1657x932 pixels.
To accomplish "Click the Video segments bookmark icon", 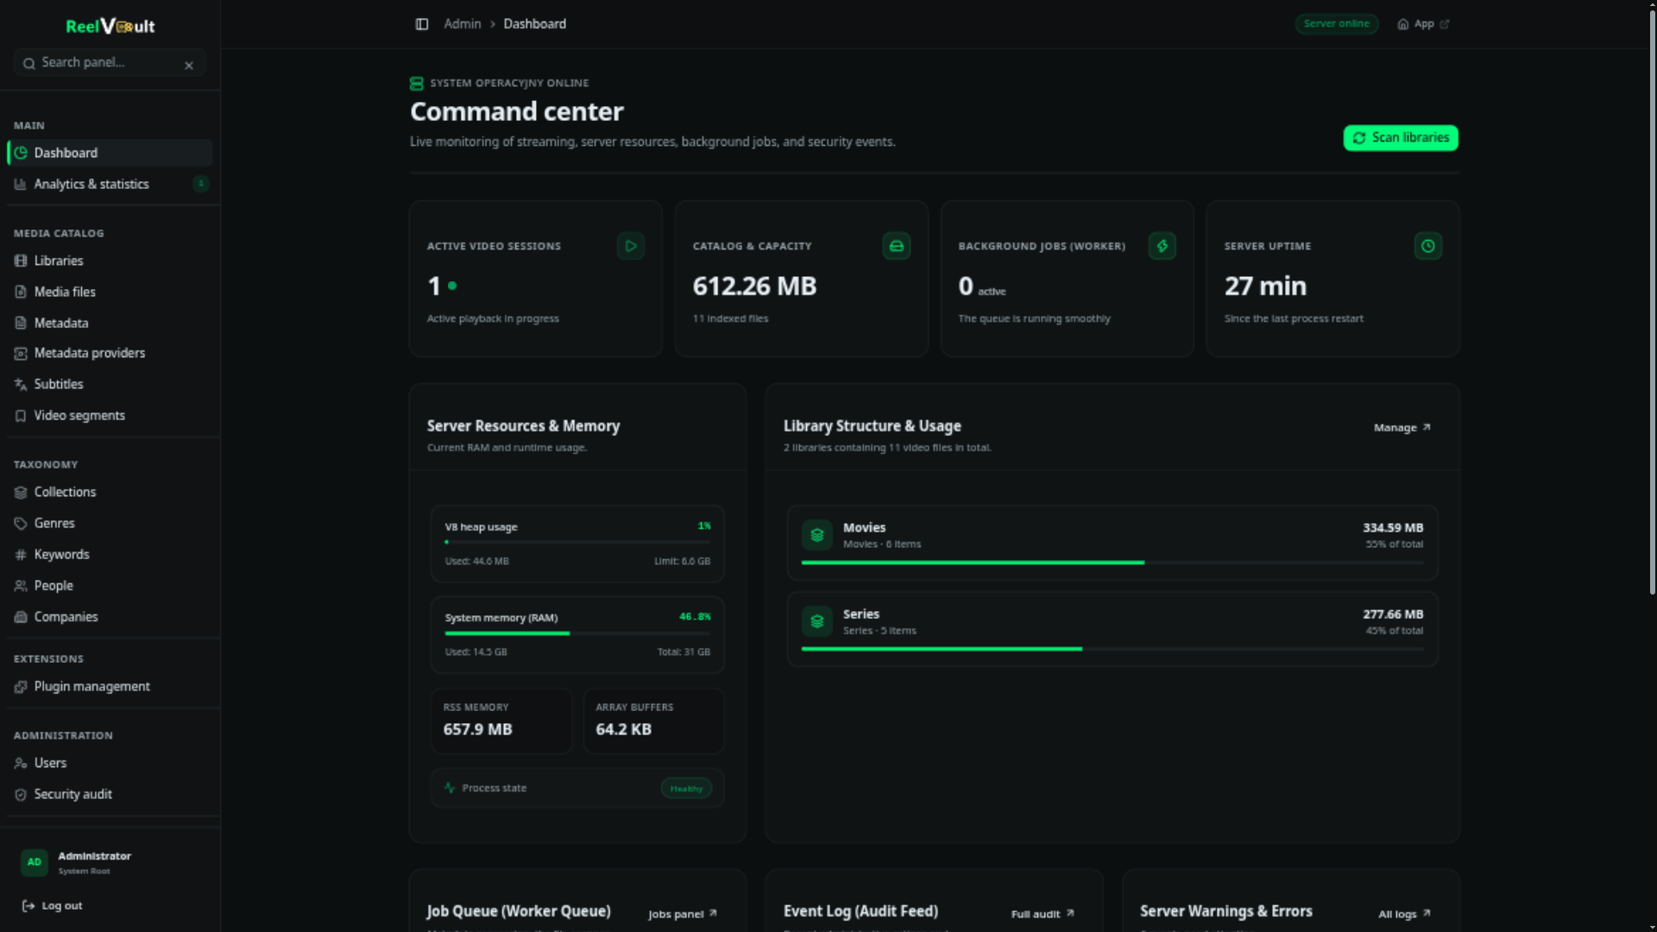I will pyautogui.click(x=21, y=415).
